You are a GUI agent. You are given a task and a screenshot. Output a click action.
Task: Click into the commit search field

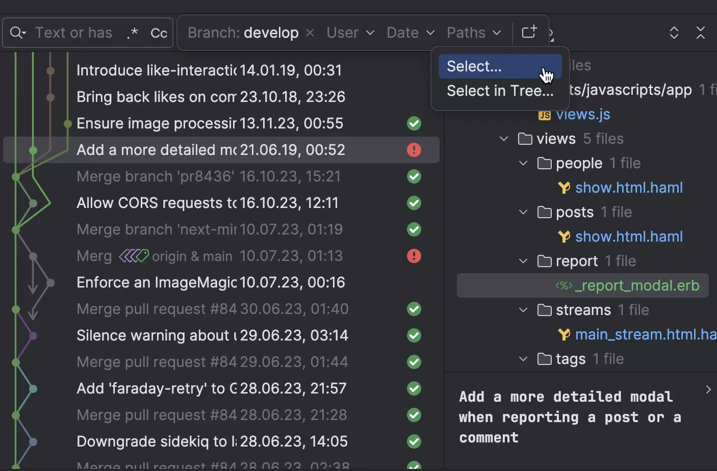(x=76, y=32)
